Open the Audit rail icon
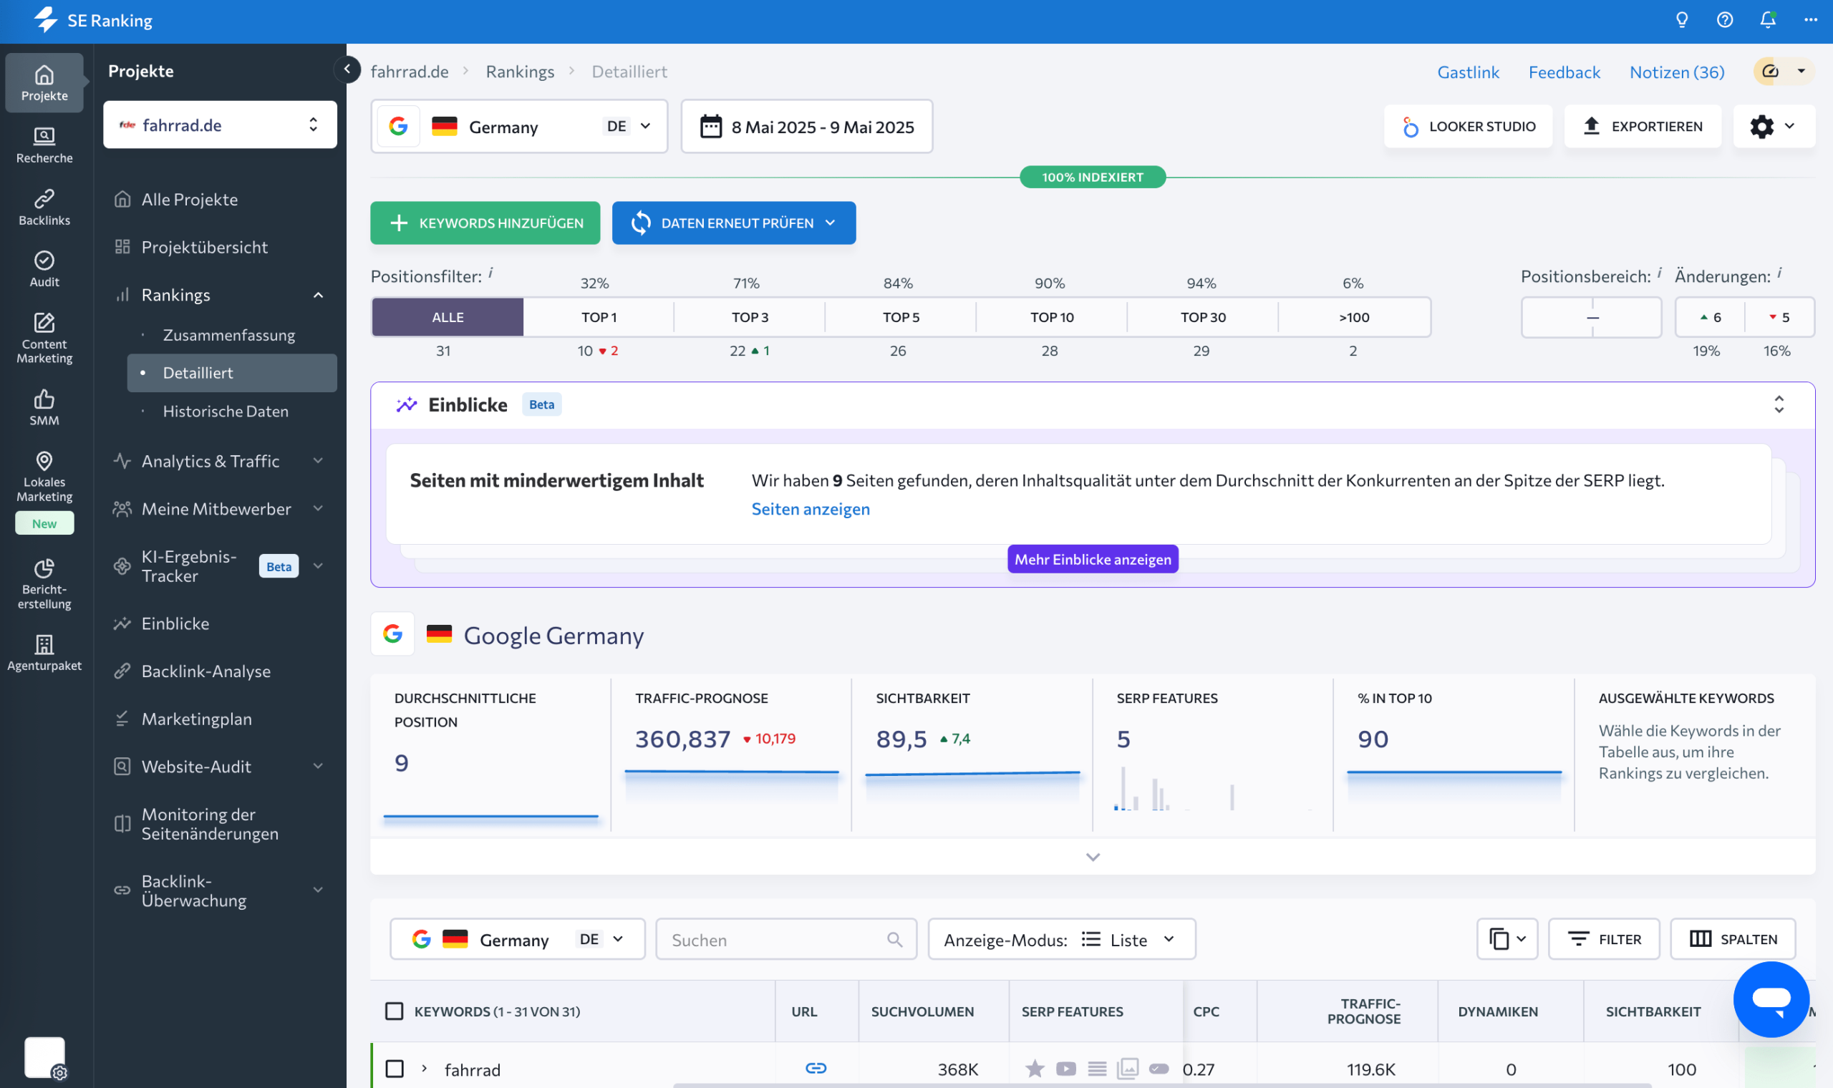 [x=44, y=269]
